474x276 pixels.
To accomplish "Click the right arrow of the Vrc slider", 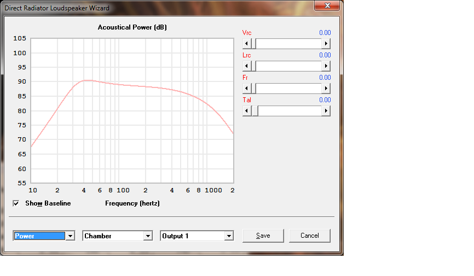I will pos(326,44).
